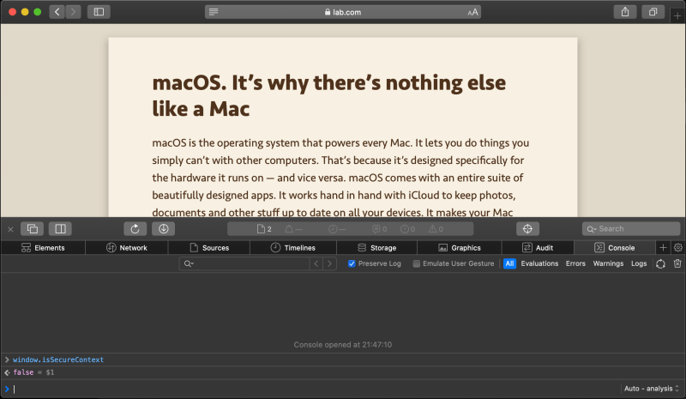Select the All console filter
This screenshot has width=686, height=399.
point(509,263)
